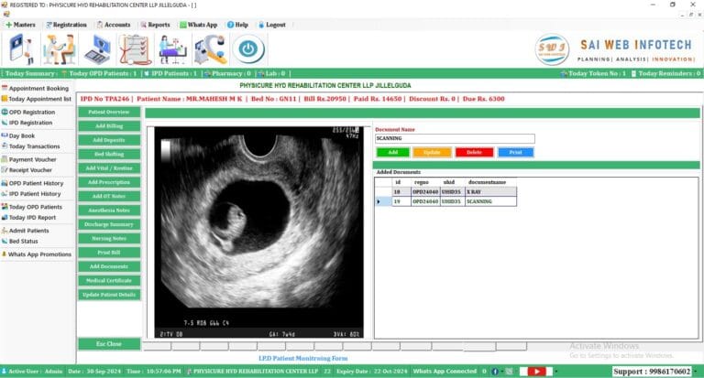Click the Active User icon in status bar
704x378 pixels.
click(4, 372)
